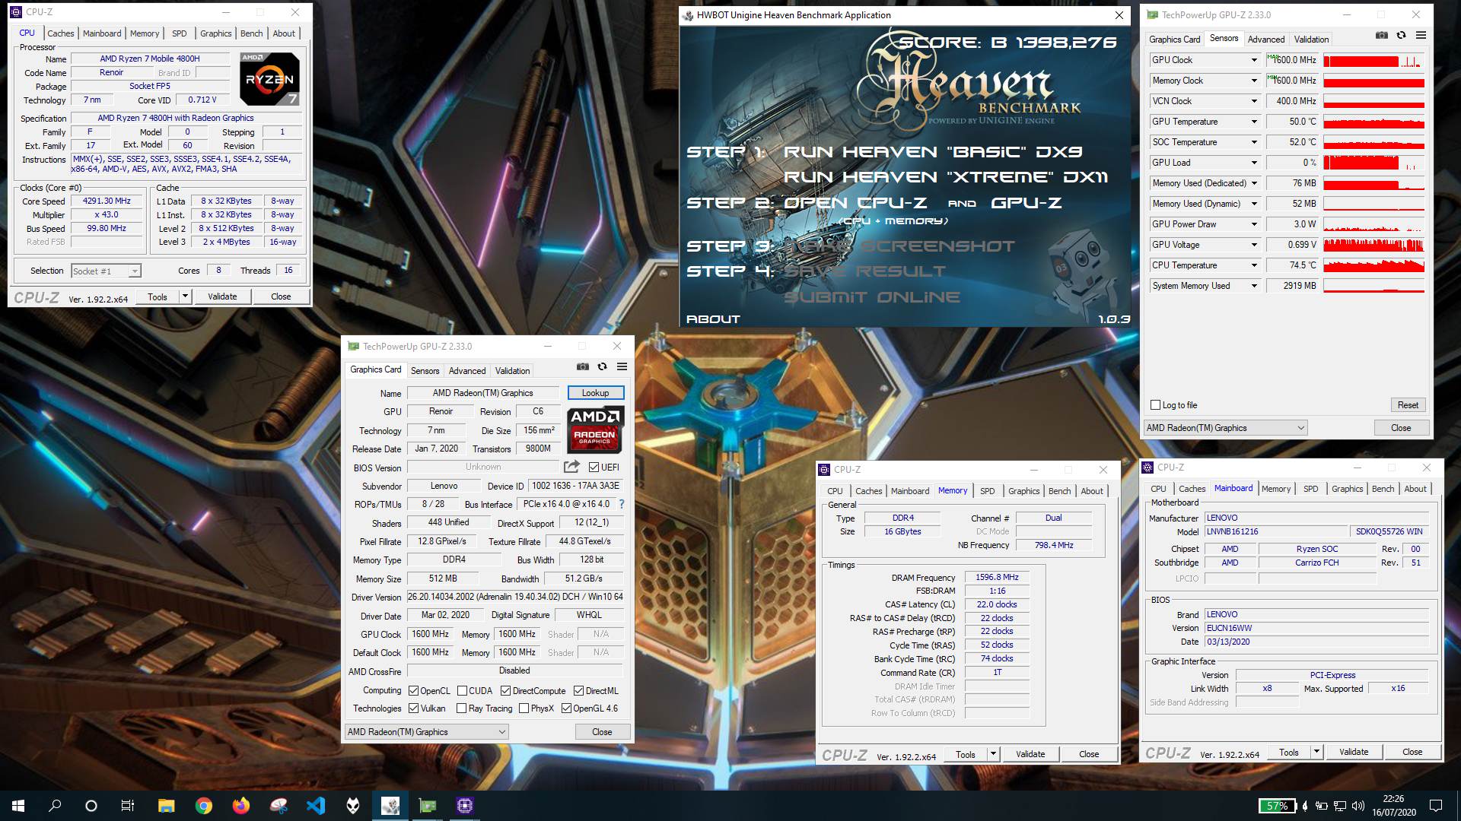Click Validate in top-left CPU-Z window
This screenshot has height=821, width=1461.
(x=222, y=296)
